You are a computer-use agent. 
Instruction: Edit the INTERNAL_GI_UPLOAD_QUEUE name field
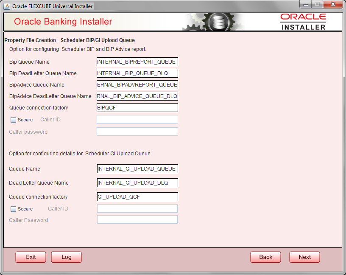[x=137, y=169]
